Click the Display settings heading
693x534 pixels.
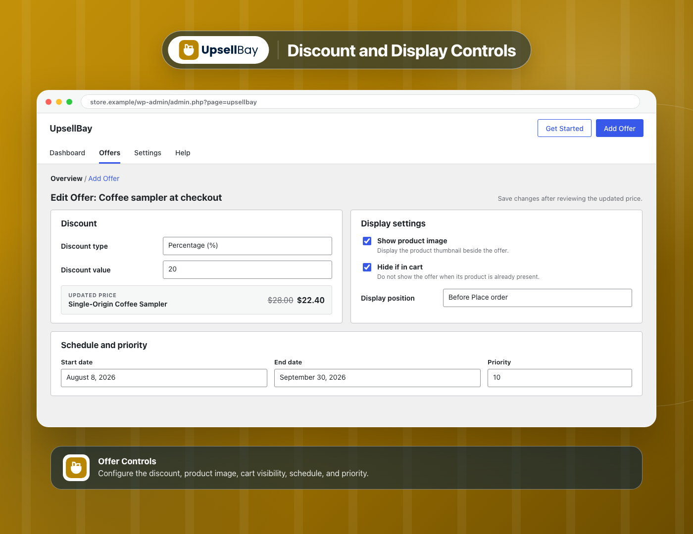point(393,223)
